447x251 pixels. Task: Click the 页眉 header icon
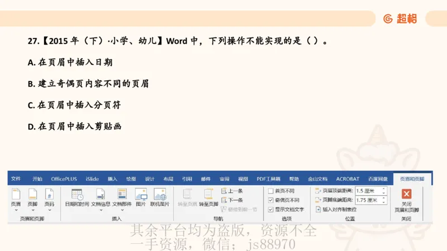16,194
